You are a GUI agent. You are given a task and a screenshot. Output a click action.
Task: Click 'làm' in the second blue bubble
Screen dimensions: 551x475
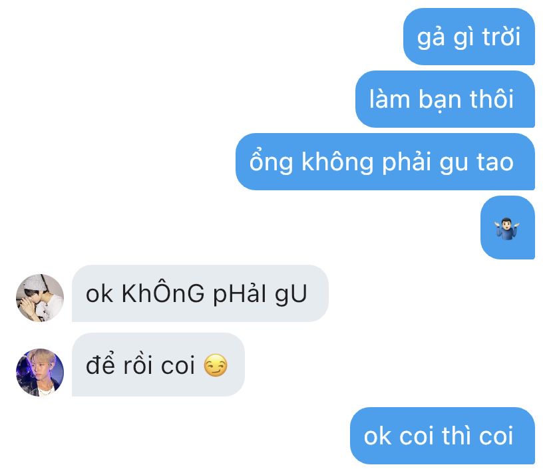click(390, 98)
